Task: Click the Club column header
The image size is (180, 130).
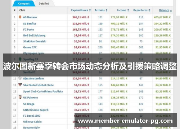Action: click(x=22, y=10)
